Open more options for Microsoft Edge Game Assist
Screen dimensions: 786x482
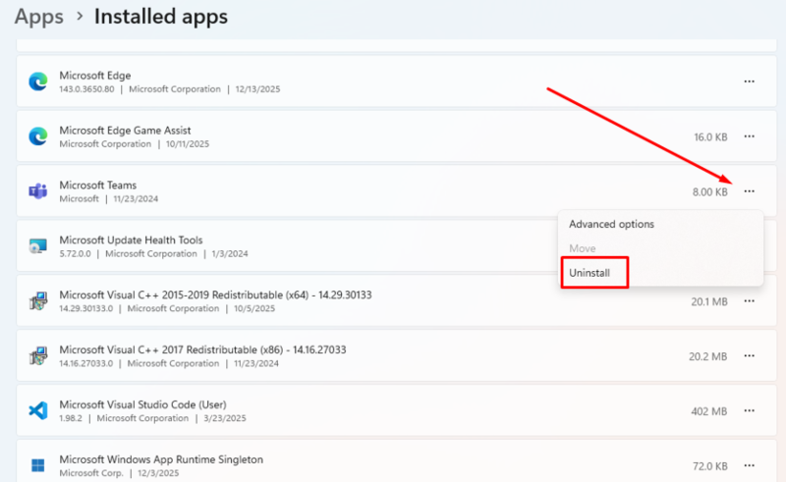point(750,136)
